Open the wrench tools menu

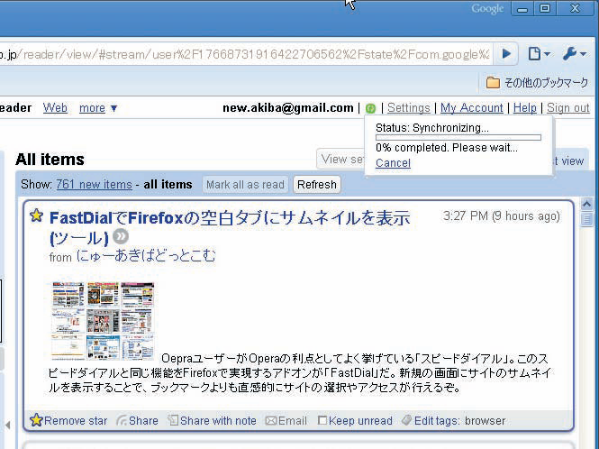(x=574, y=54)
